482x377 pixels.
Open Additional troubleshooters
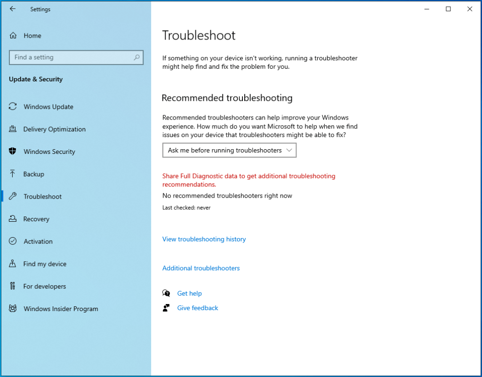201,268
